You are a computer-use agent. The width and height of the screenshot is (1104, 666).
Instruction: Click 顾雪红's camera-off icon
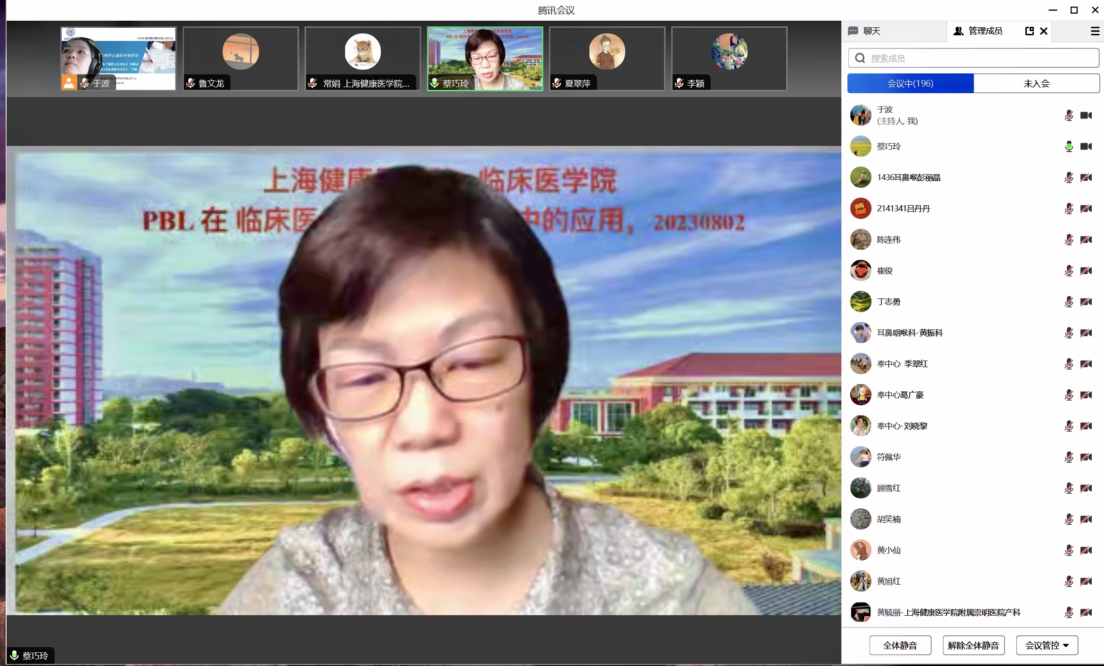[1086, 488]
